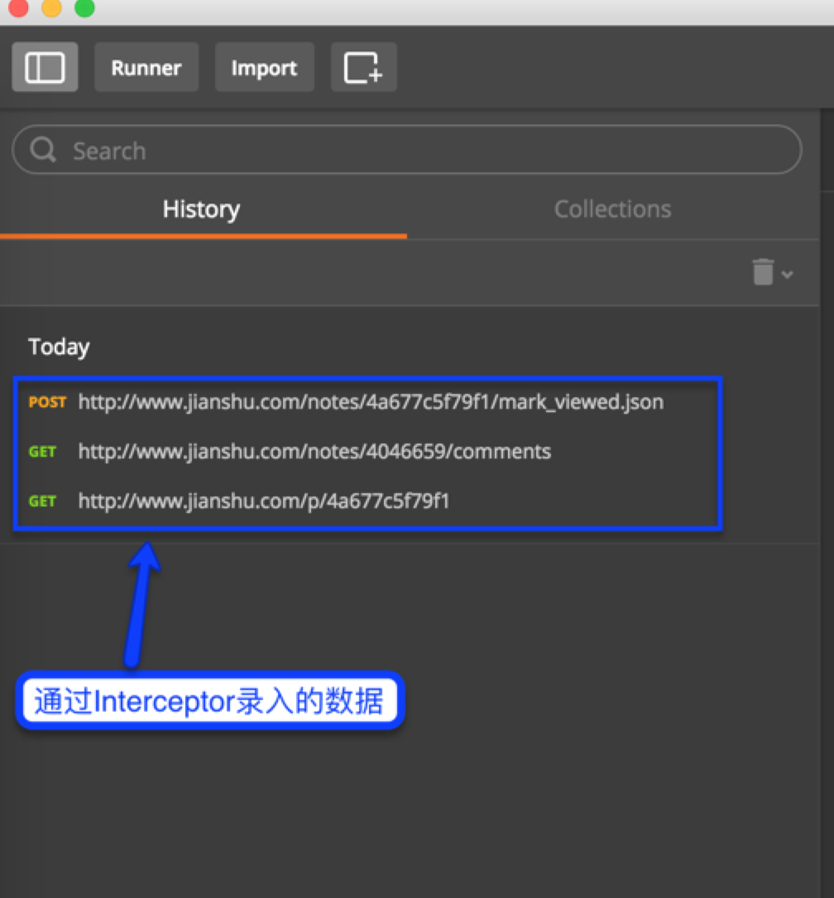Open the Runner
The height and width of the screenshot is (898, 834).
point(146,67)
